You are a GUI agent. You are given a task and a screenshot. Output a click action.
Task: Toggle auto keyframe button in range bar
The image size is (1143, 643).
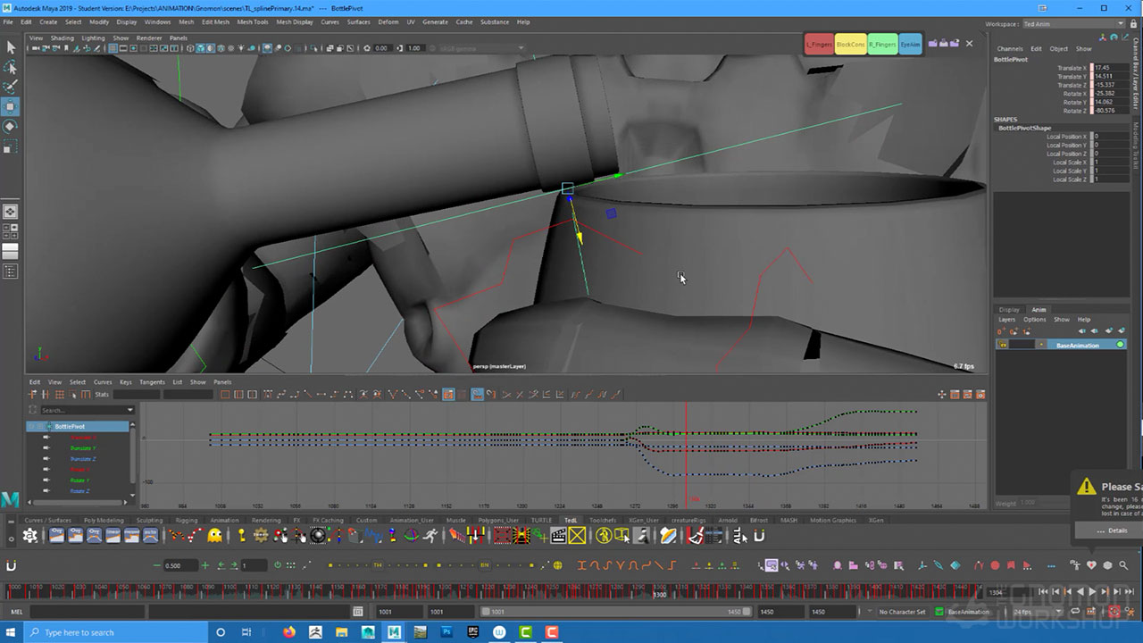(x=1114, y=612)
